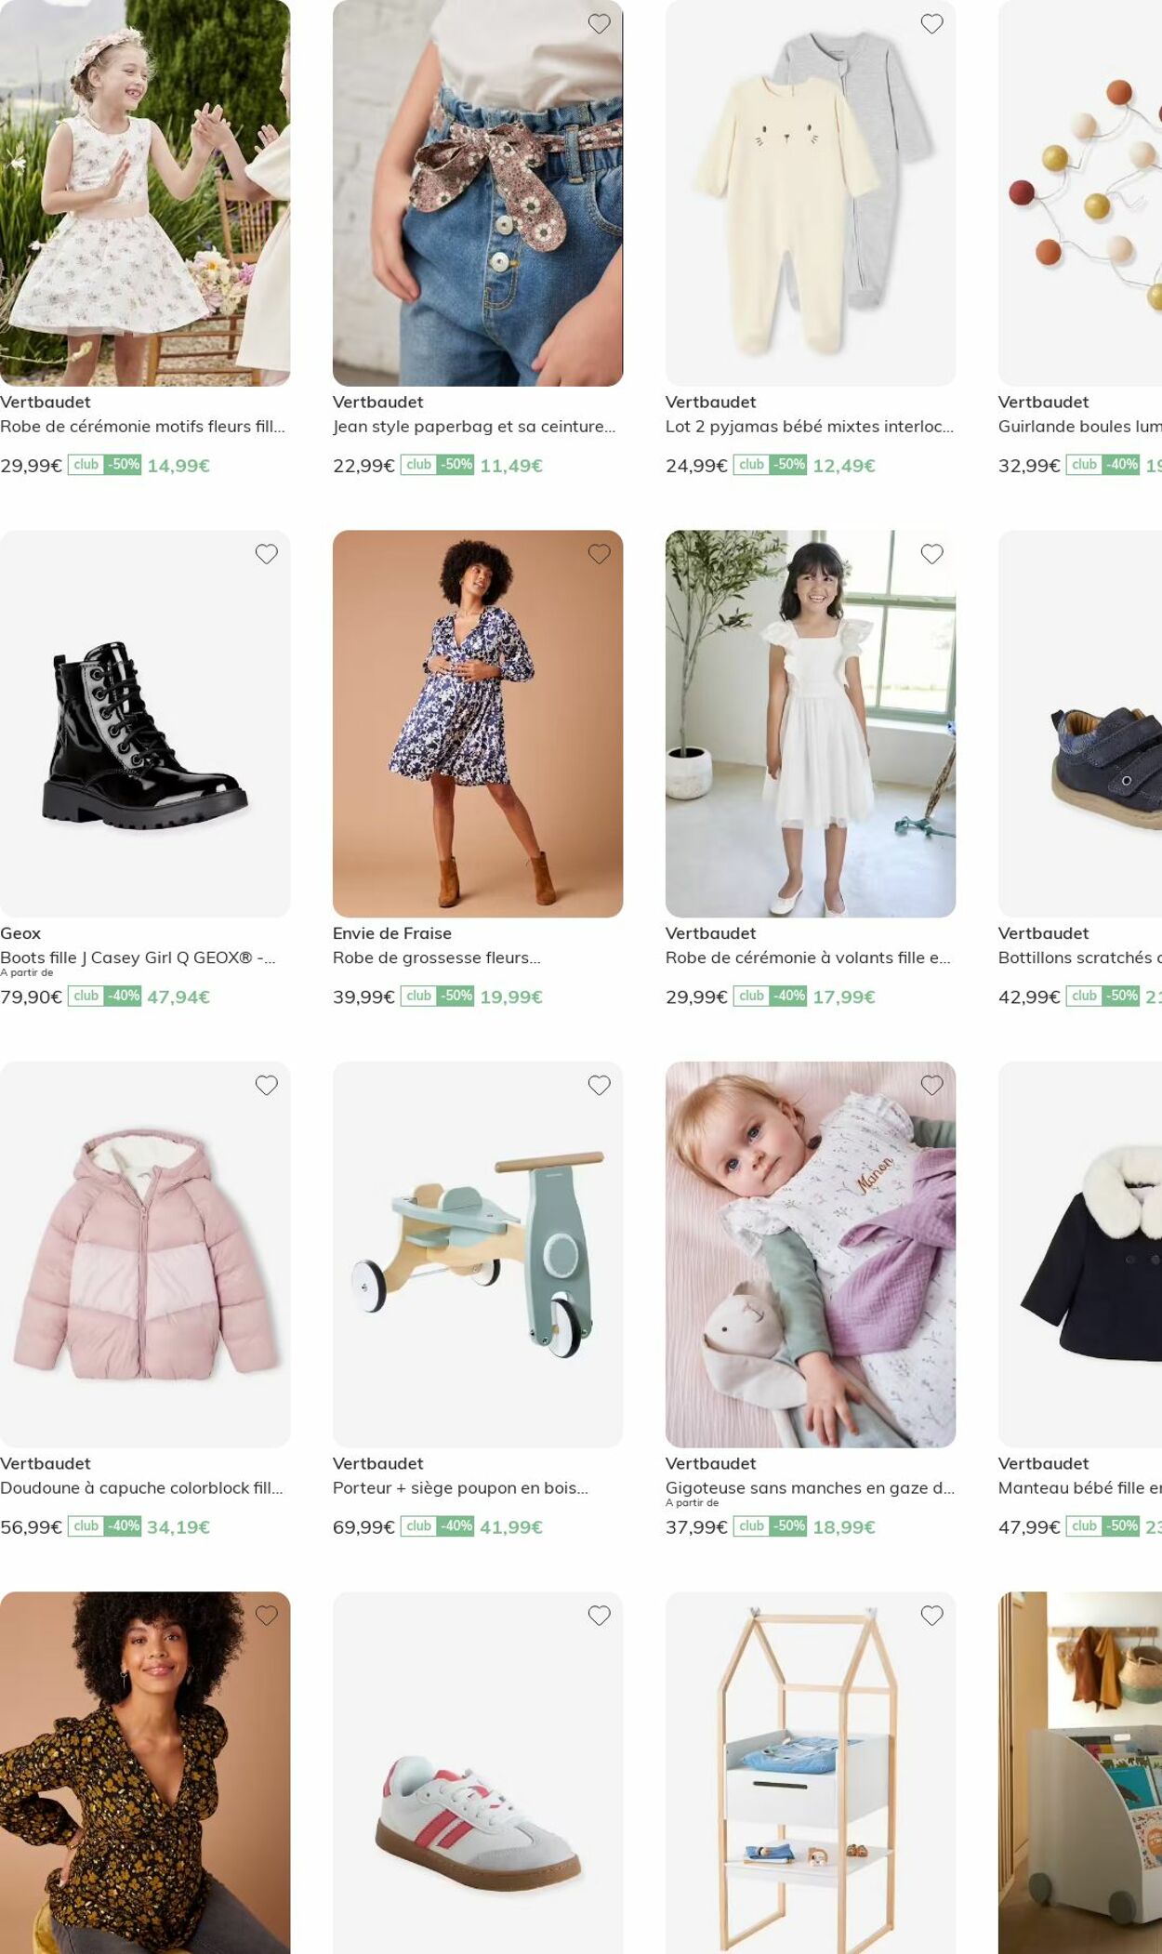This screenshot has height=1954, width=1162.
Task: Favorite the house-shaped wooden shelf
Action: 931,1616
